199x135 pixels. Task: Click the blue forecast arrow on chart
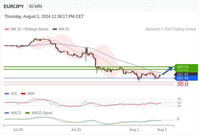[168, 71]
